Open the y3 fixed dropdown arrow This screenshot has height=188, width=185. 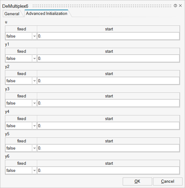click(34, 103)
